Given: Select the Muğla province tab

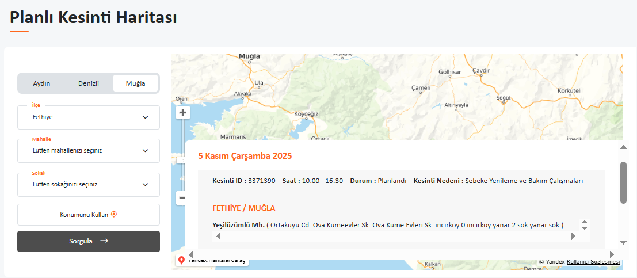Looking at the screenshot, I should 136,83.
